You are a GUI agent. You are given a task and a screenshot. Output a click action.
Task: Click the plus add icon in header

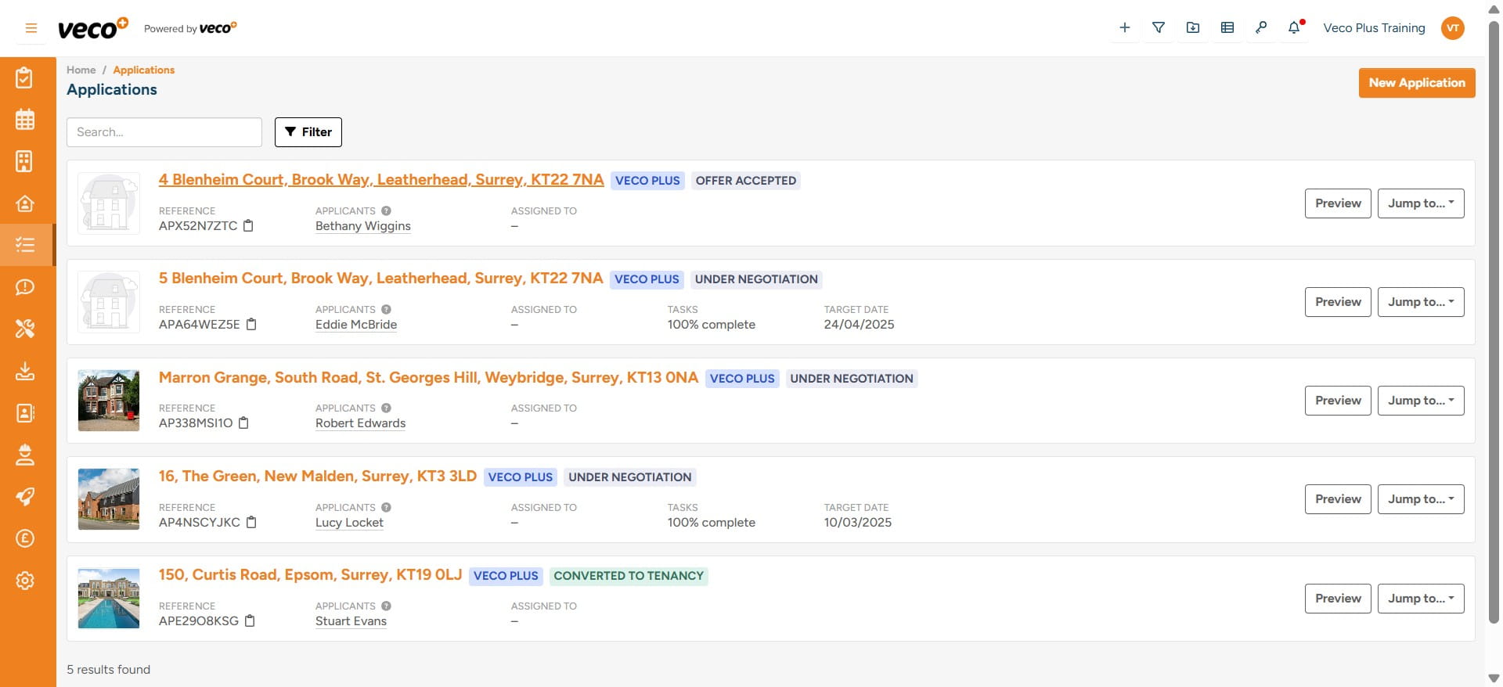coord(1125,27)
